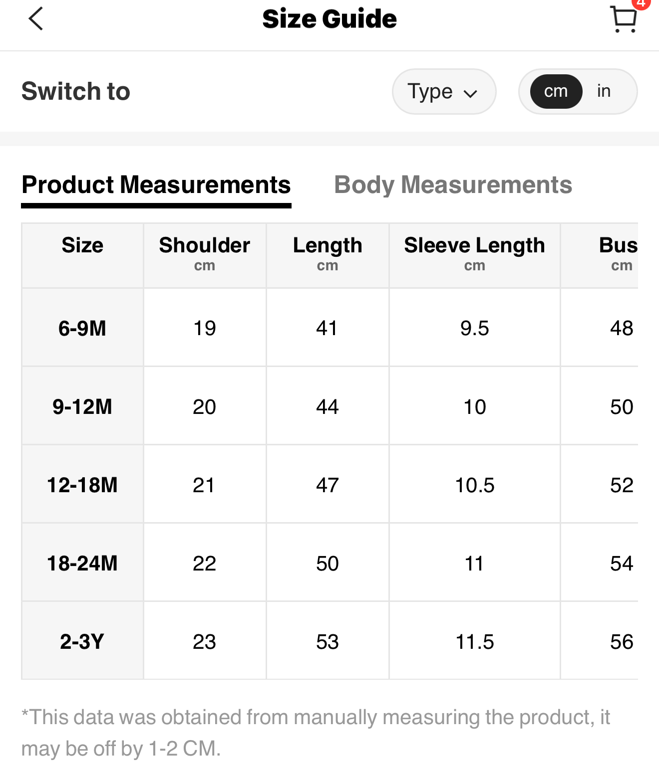Select the 9-12M size row
Viewport: 659px width, 774px height.
point(82,406)
